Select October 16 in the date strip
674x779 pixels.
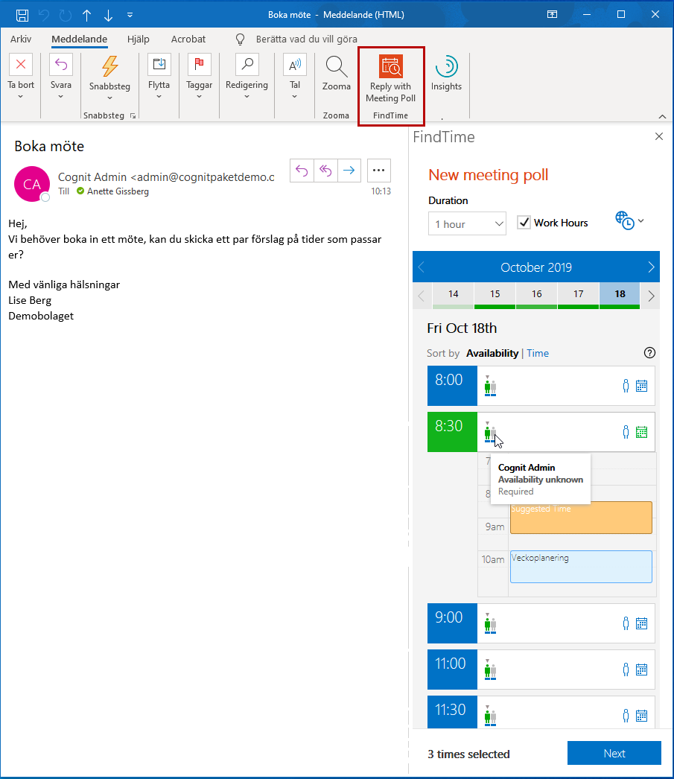tap(536, 294)
